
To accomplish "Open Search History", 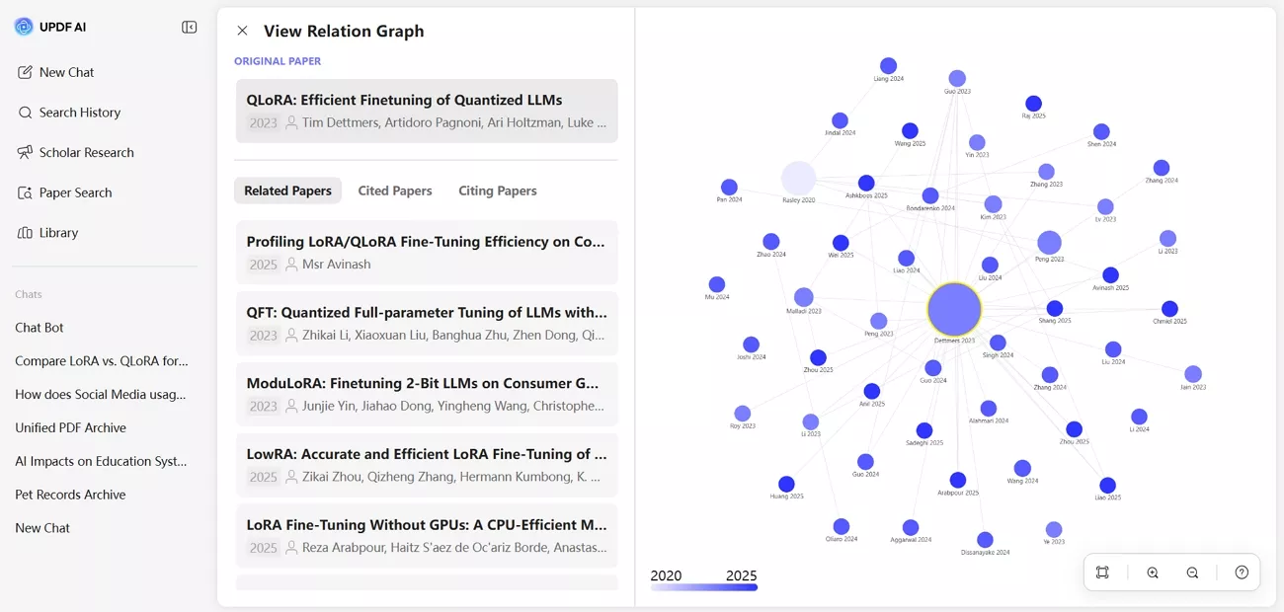I will point(80,112).
